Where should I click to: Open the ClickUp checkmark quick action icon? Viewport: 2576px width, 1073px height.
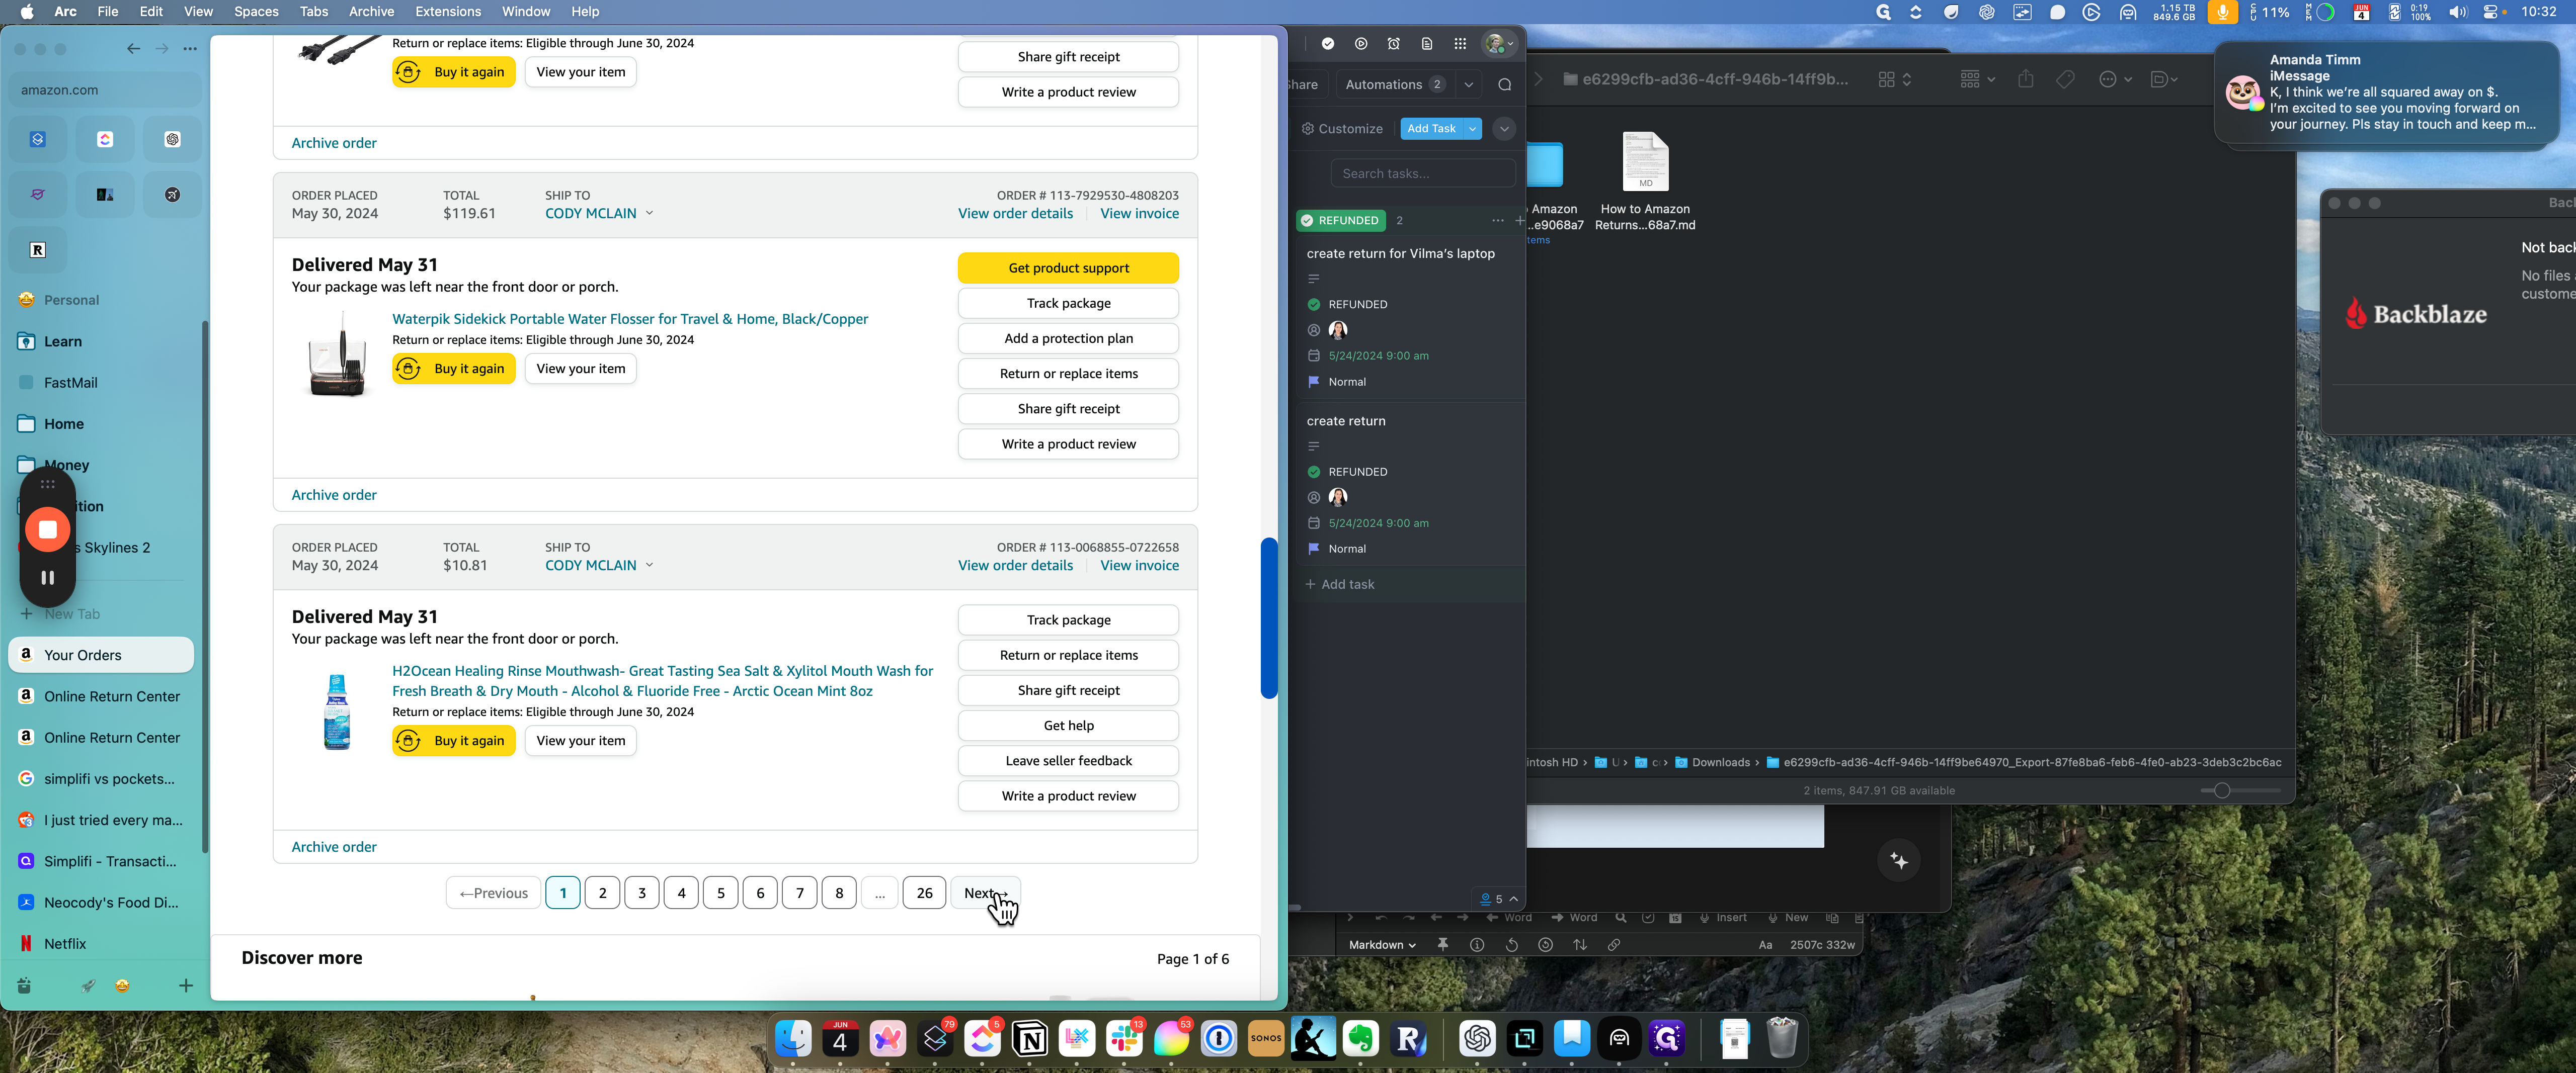point(1328,43)
